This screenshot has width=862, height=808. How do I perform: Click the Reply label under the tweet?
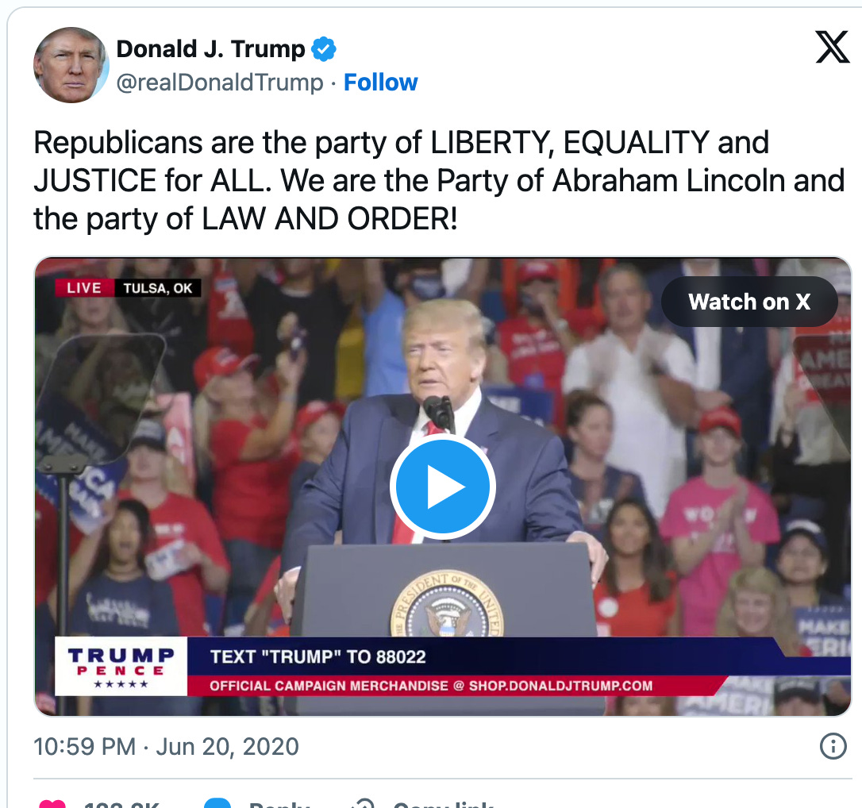click(x=279, y=804)
